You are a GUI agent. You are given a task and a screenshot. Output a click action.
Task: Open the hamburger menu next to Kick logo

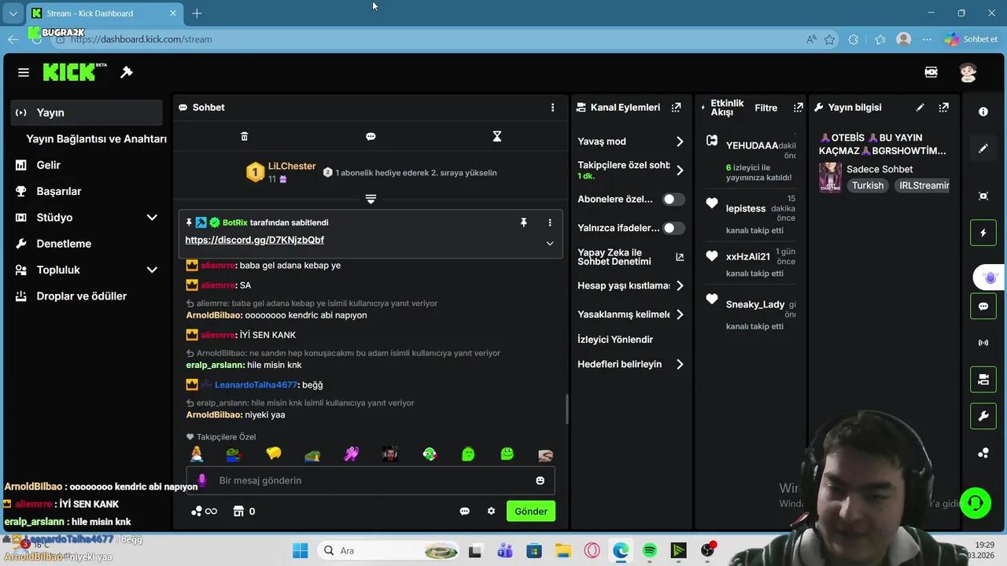pyautogui.click(x=24, y=72)
